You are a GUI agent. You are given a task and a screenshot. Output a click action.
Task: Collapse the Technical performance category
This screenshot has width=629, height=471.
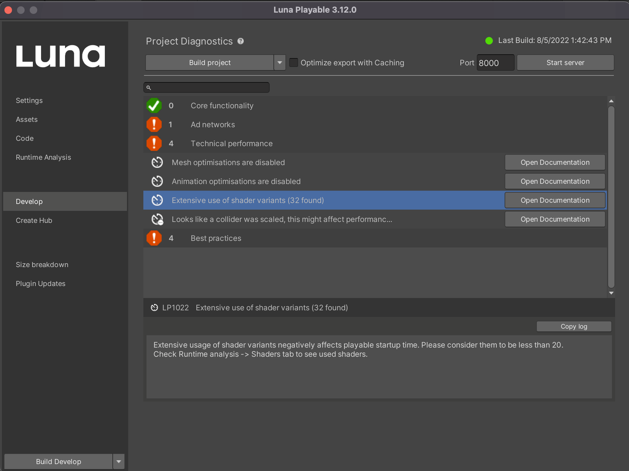375,143
